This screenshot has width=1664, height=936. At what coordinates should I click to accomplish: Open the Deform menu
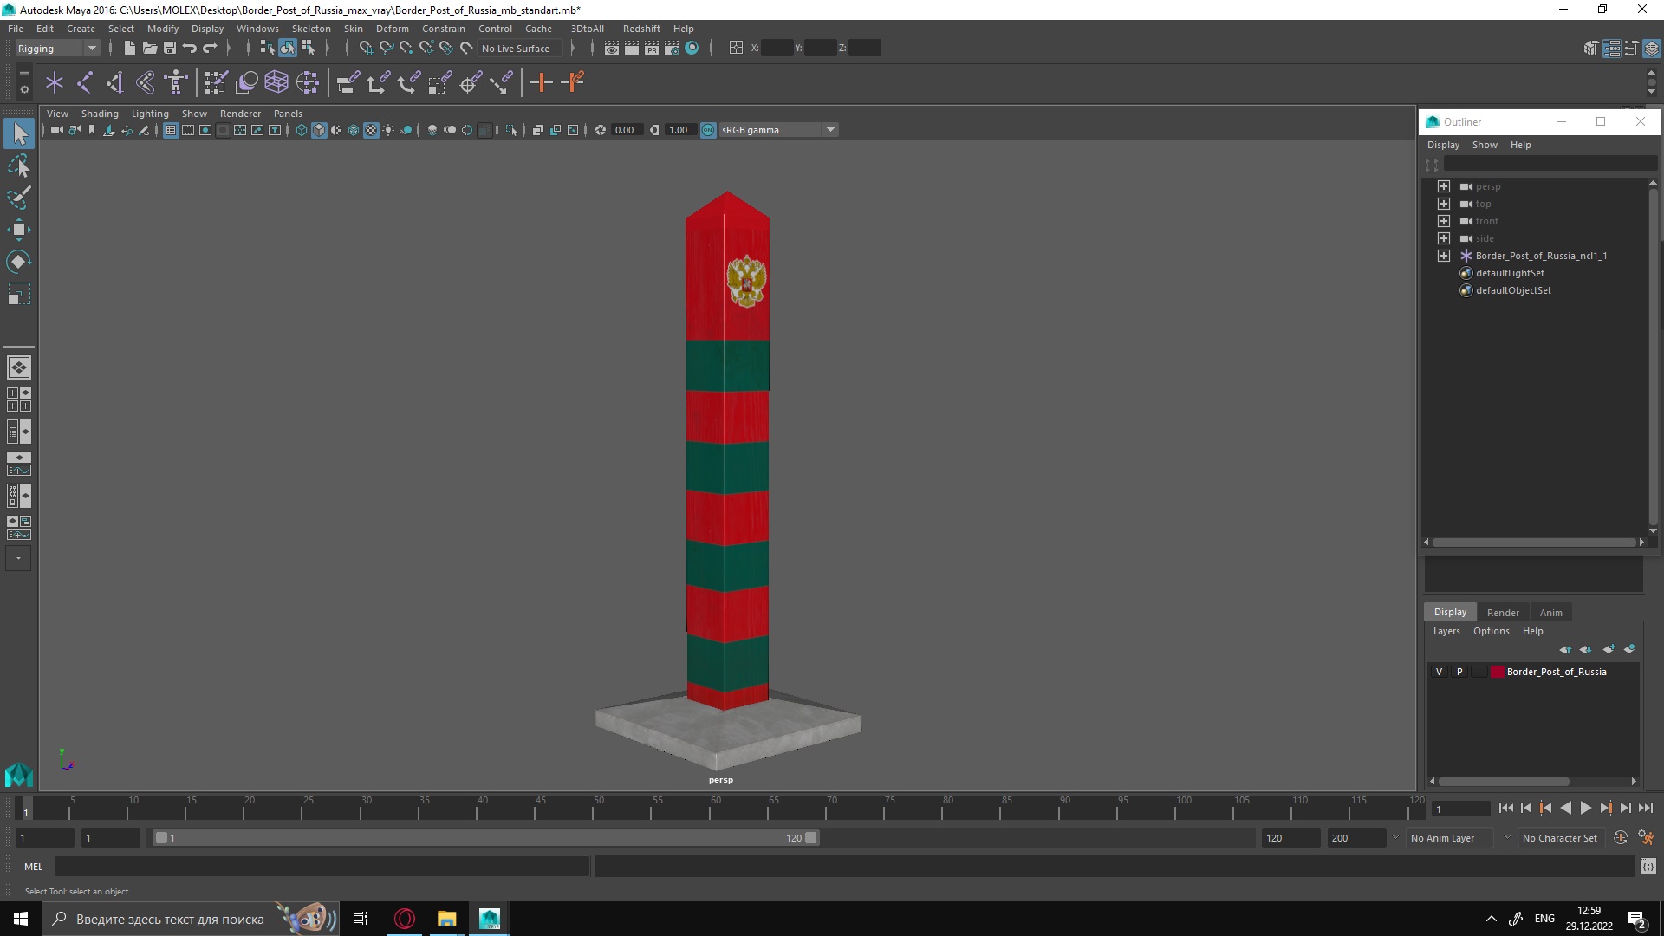392,29
